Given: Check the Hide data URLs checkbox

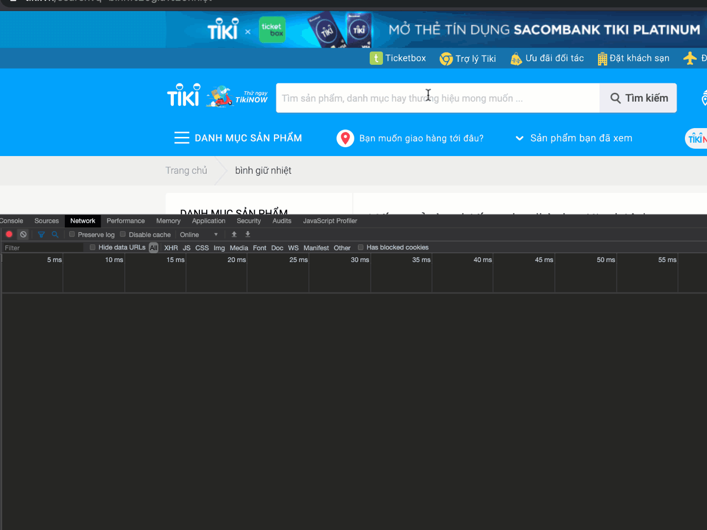Looking at the screenshot, I should point(93,247).
